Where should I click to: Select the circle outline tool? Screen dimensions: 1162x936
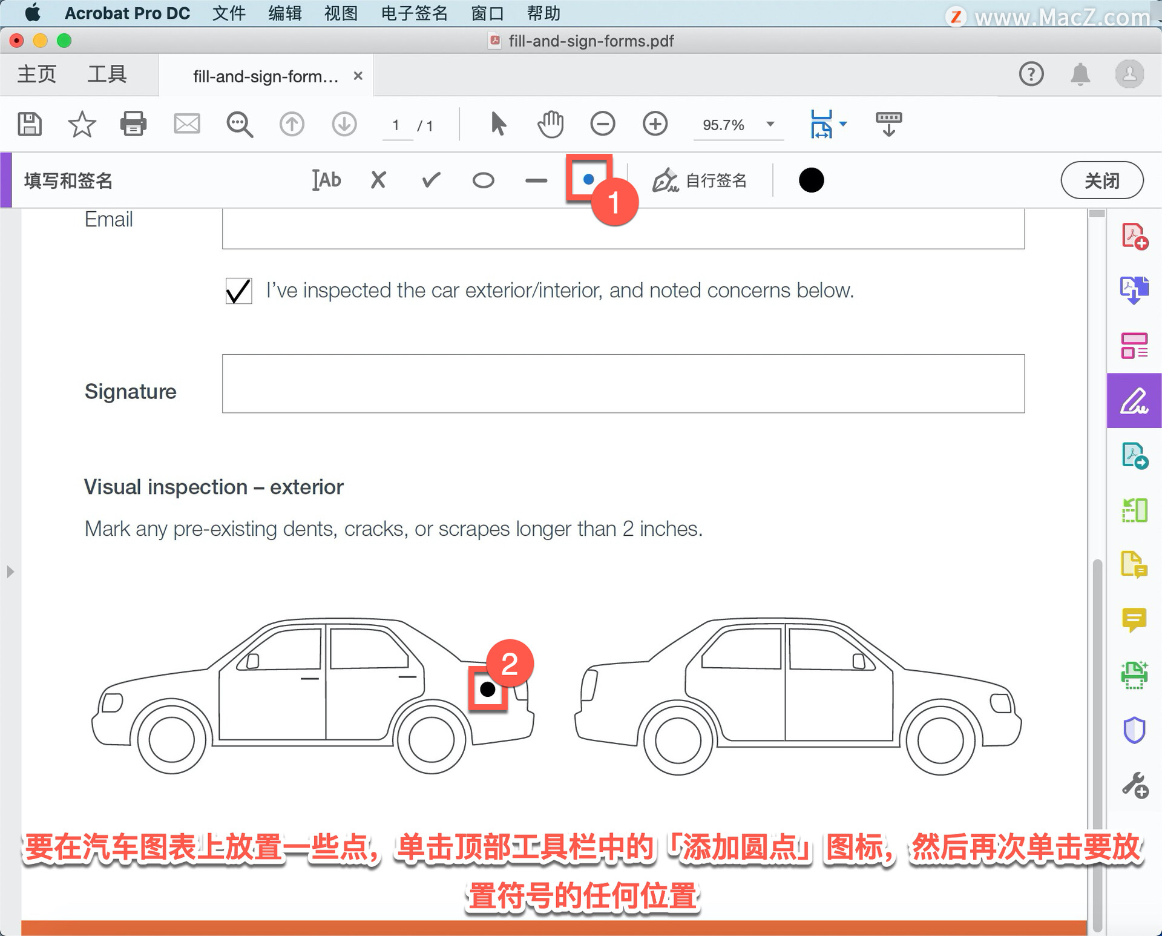point(483,180)
